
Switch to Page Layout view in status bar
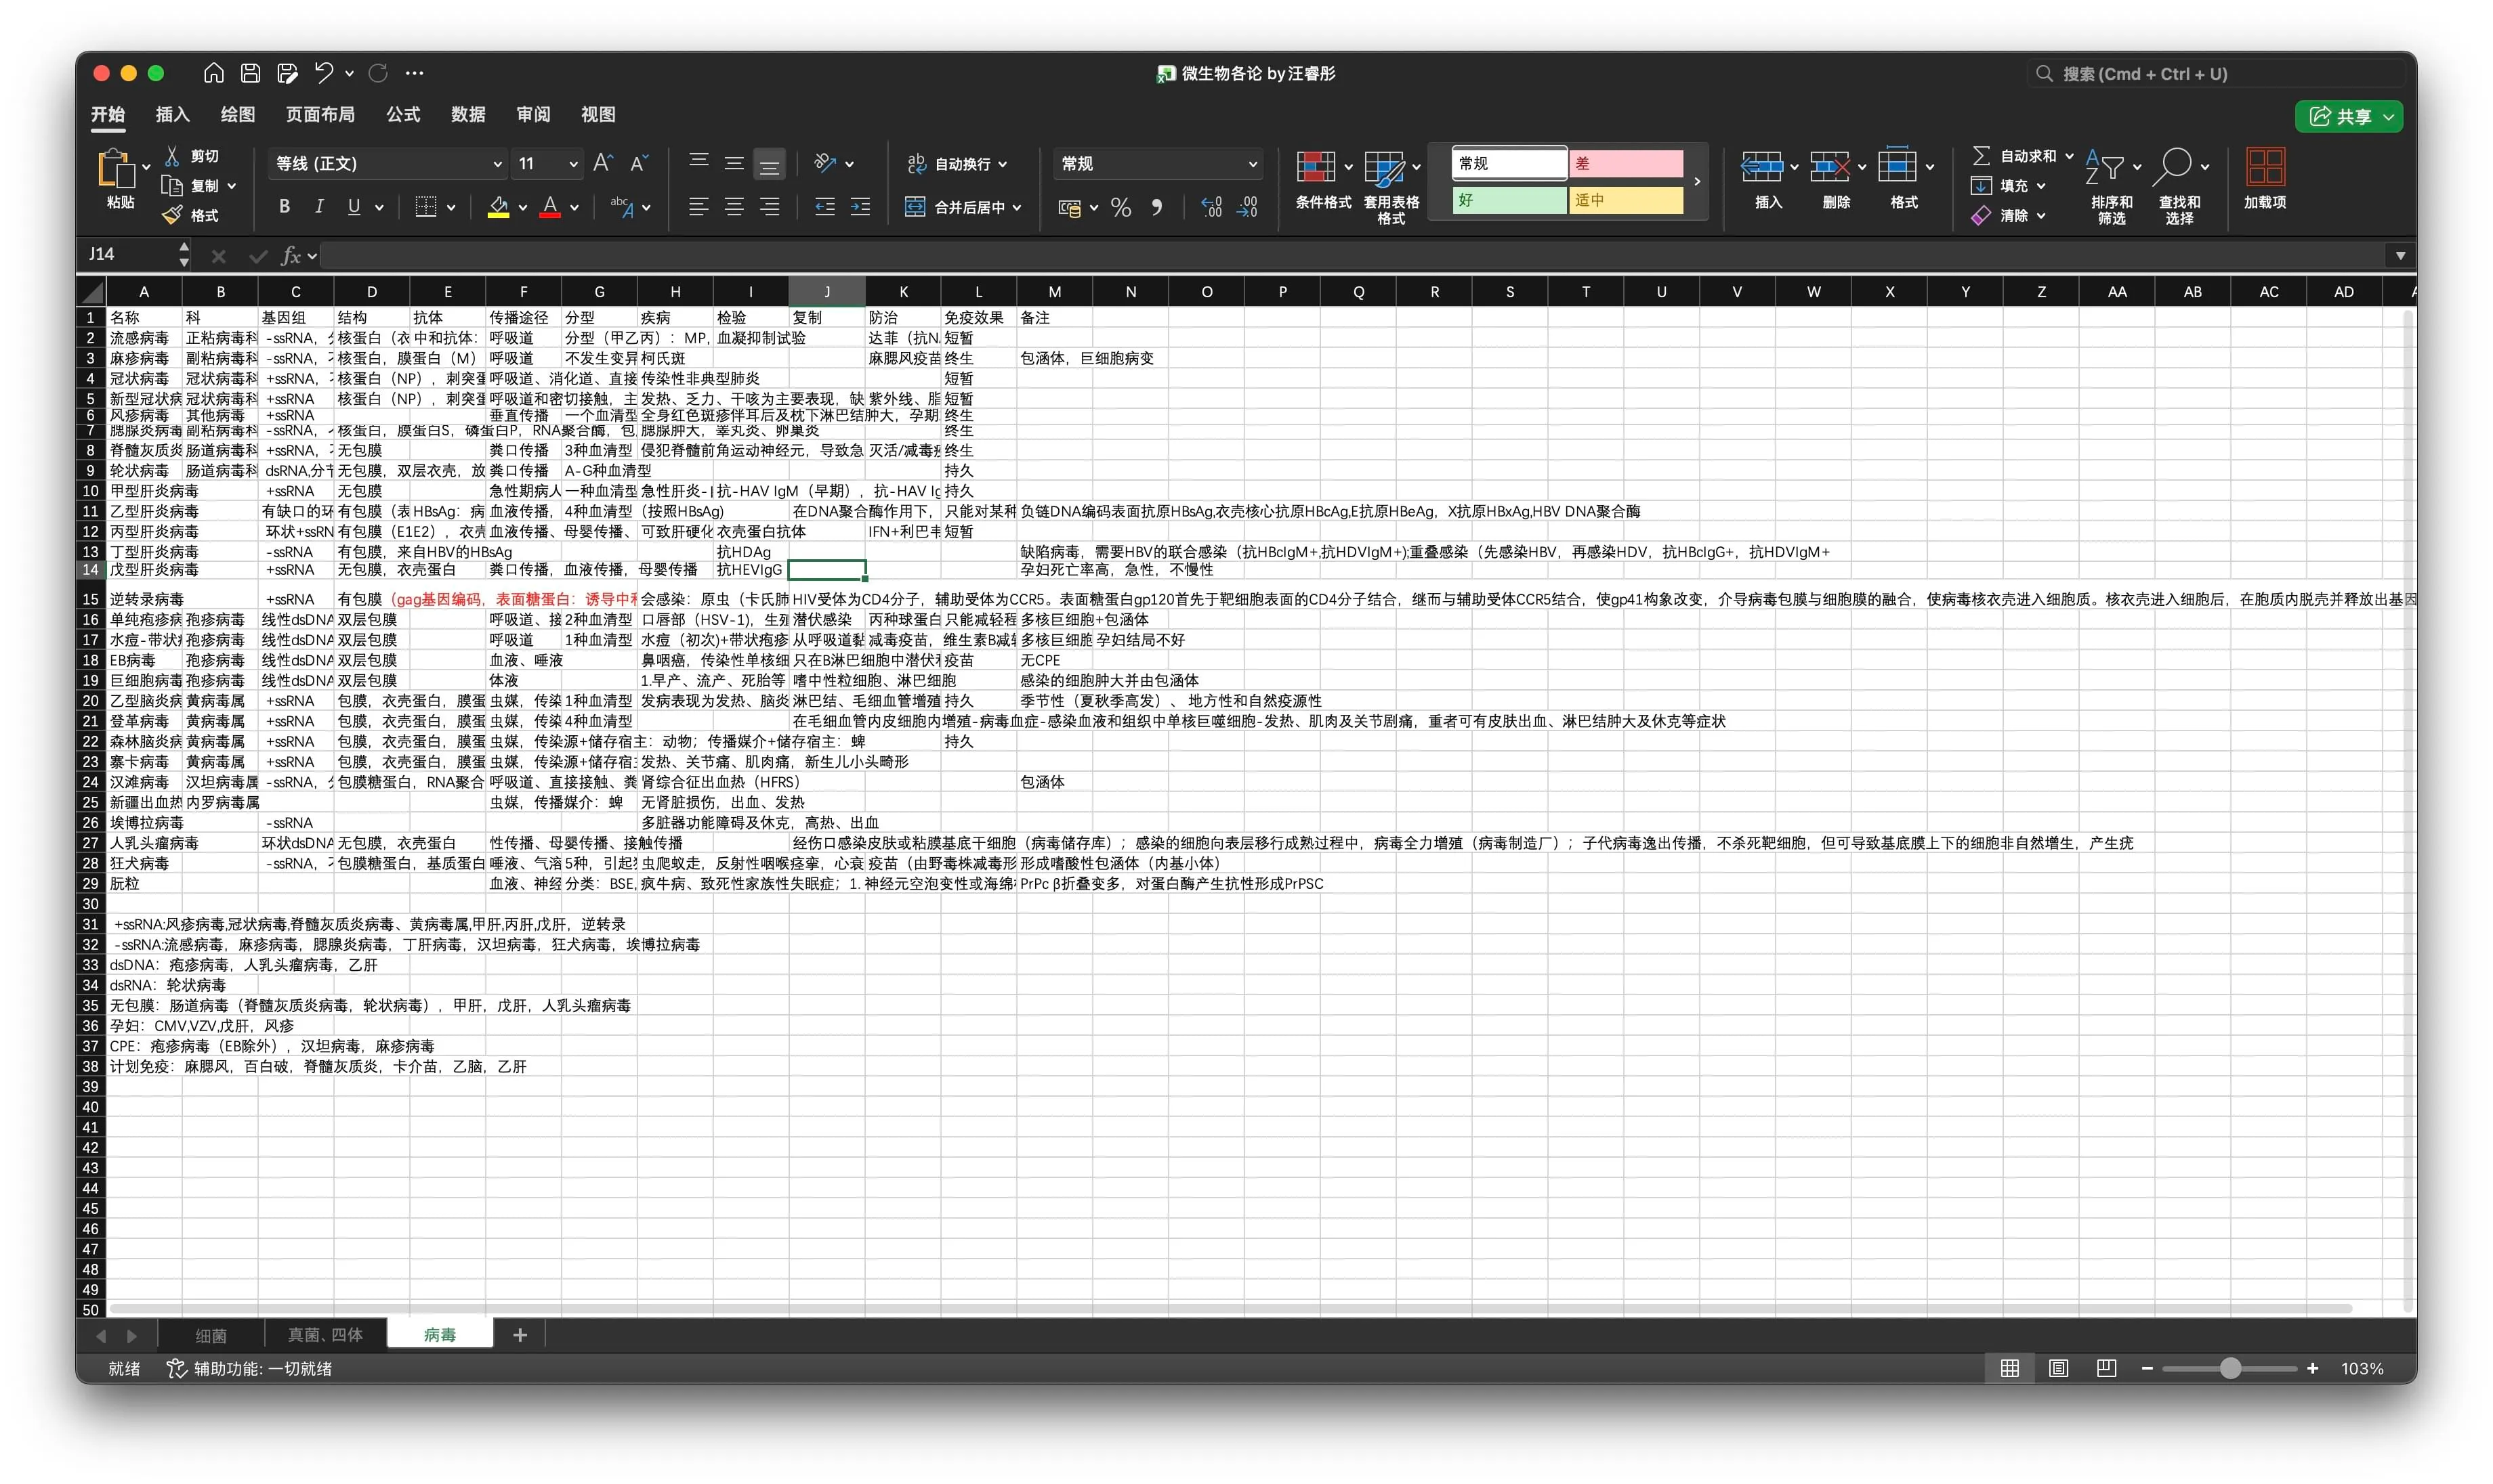point(2058,1368)
